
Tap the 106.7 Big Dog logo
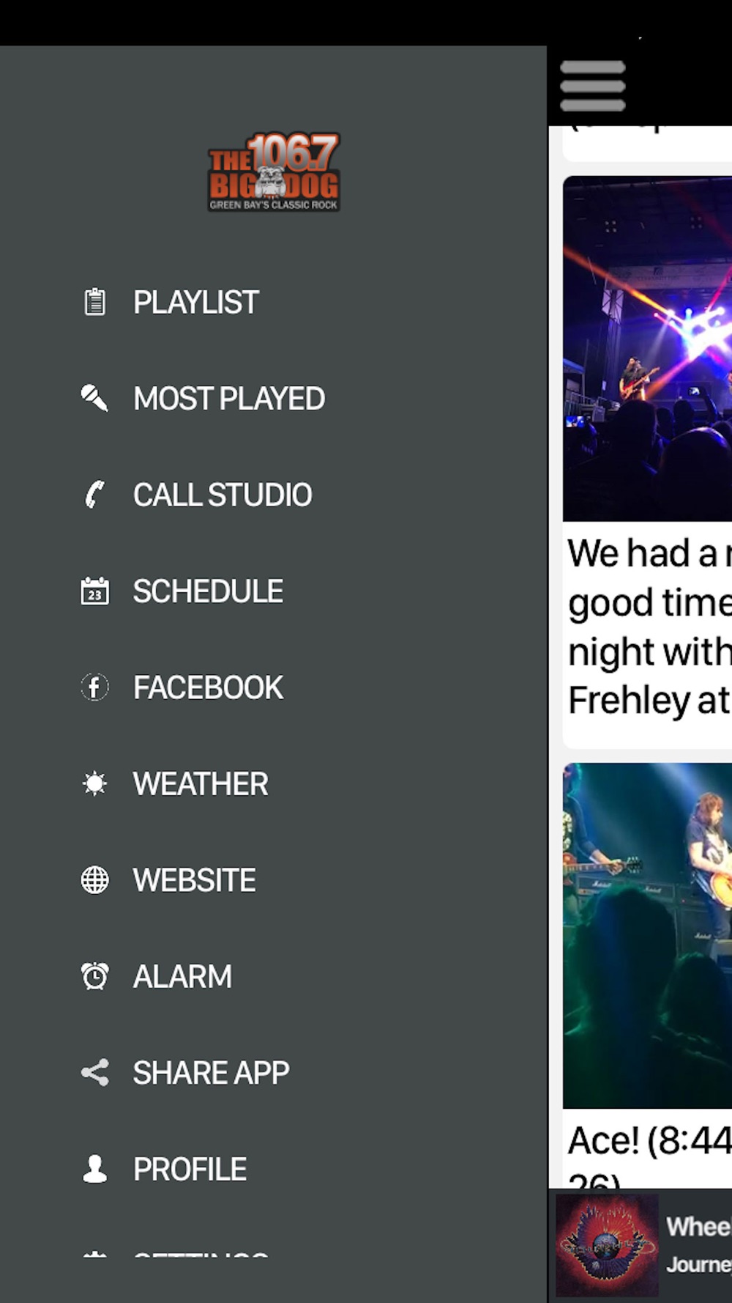[x=274, y=172]
